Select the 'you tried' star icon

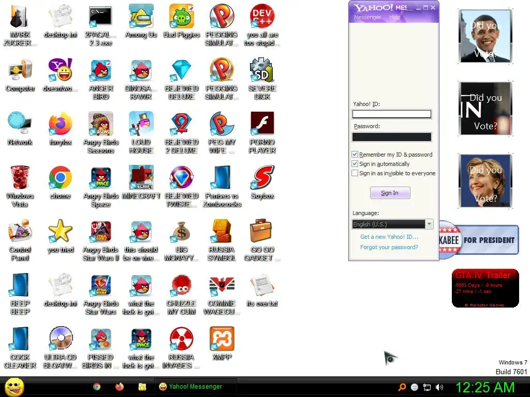tap(60, 236)
